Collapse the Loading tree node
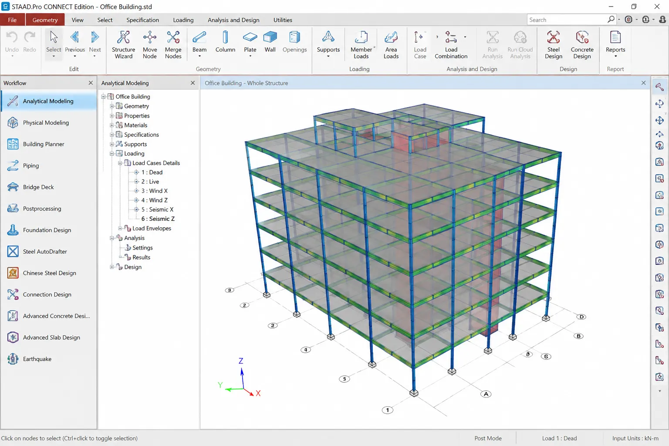 (x=112, y=154)
